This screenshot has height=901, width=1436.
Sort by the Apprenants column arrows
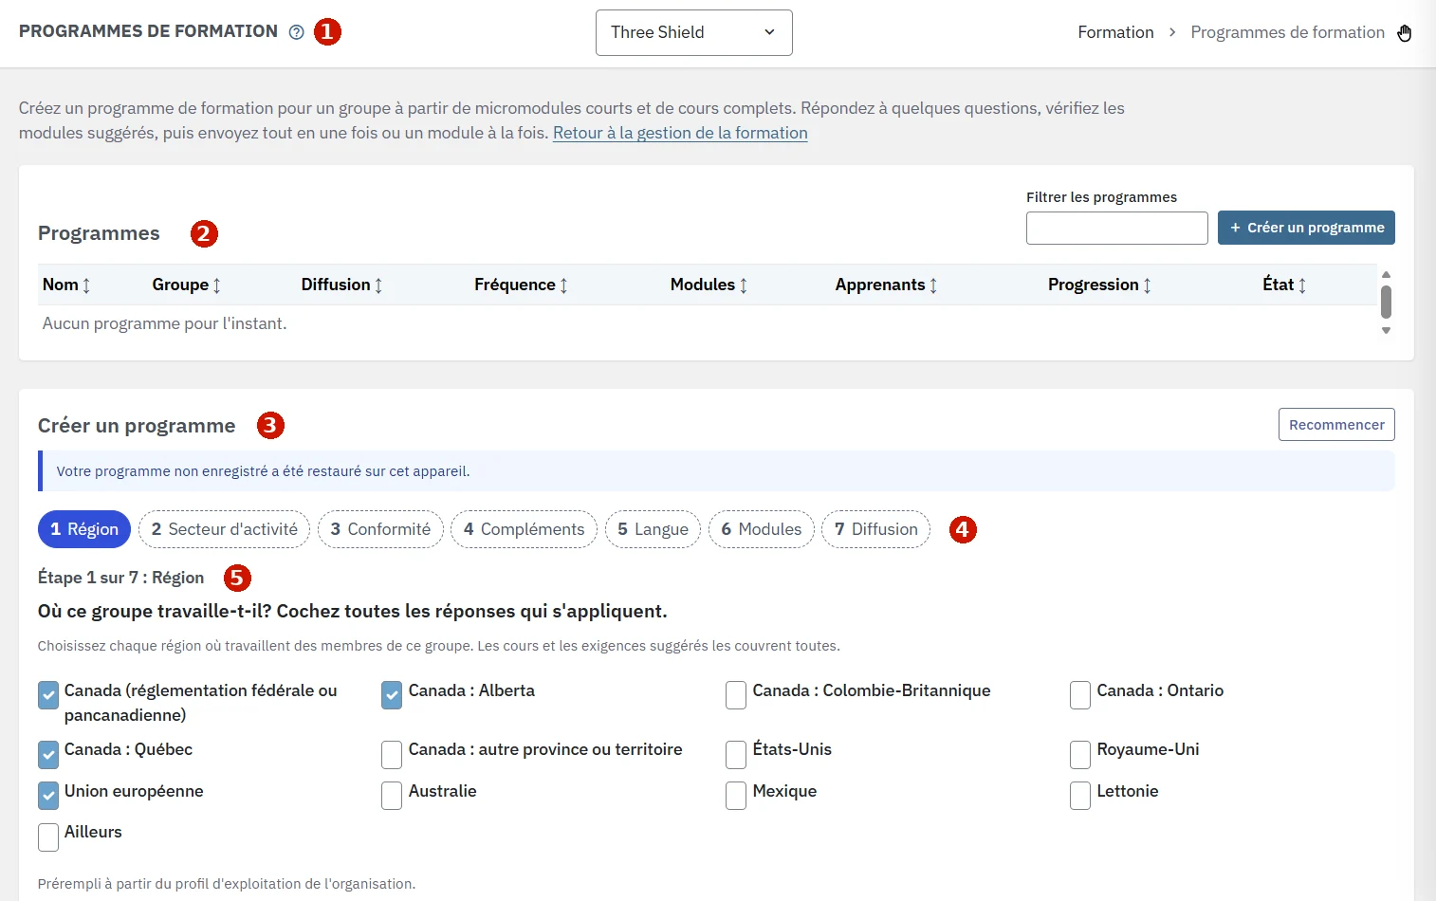(x=933, y=285)
